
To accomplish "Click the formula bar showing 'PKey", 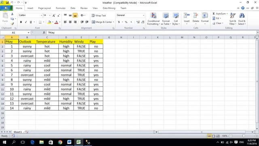I will (x=151, y=32).
